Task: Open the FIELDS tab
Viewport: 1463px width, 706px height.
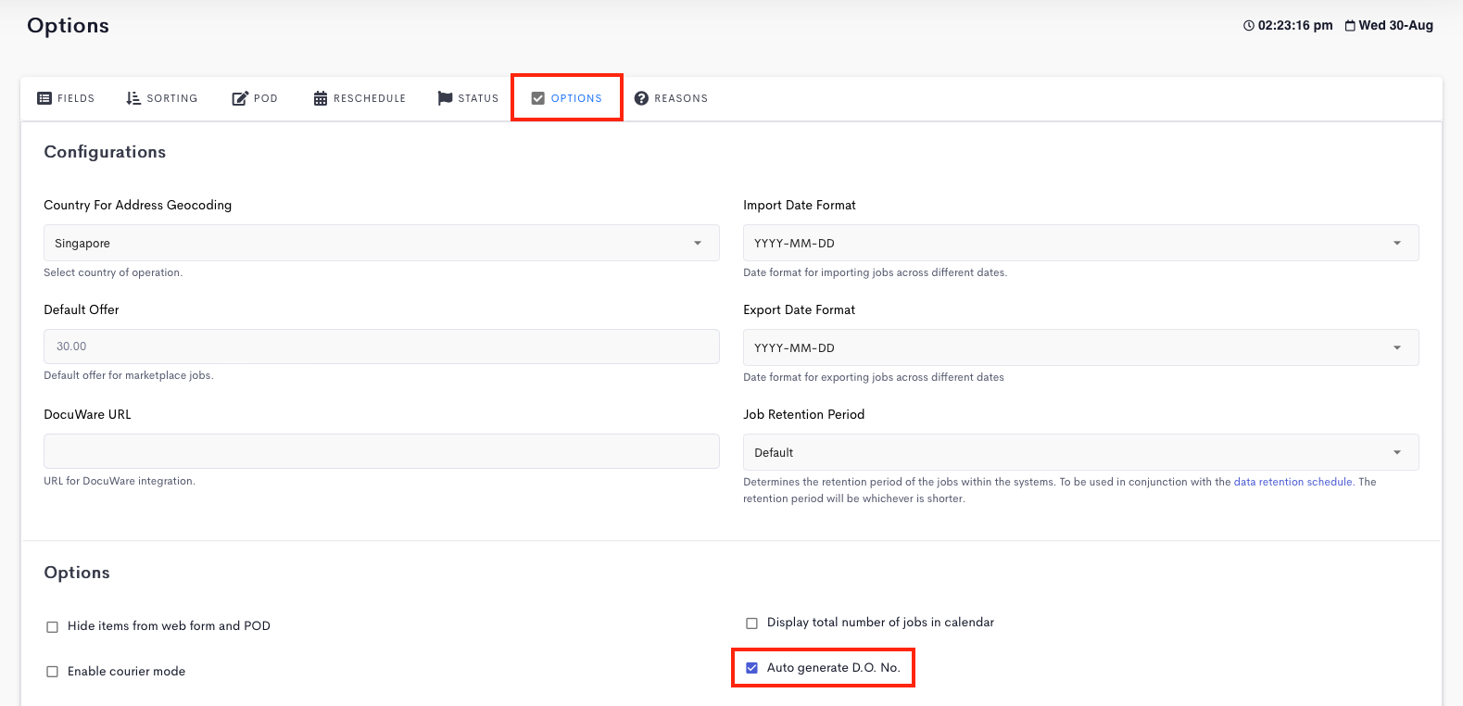Action: pos(66,98)
